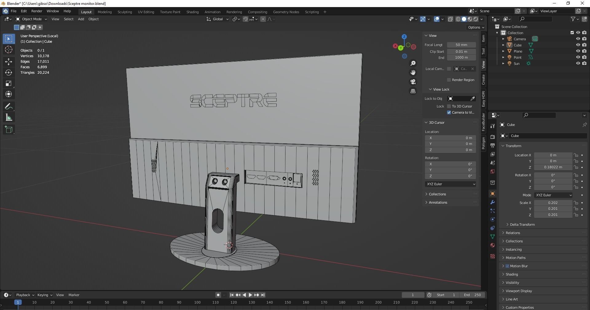The width and height of the screenshot is (590, 310).
Task: Toggle camera view icon
Action: (x=413, y=82)
